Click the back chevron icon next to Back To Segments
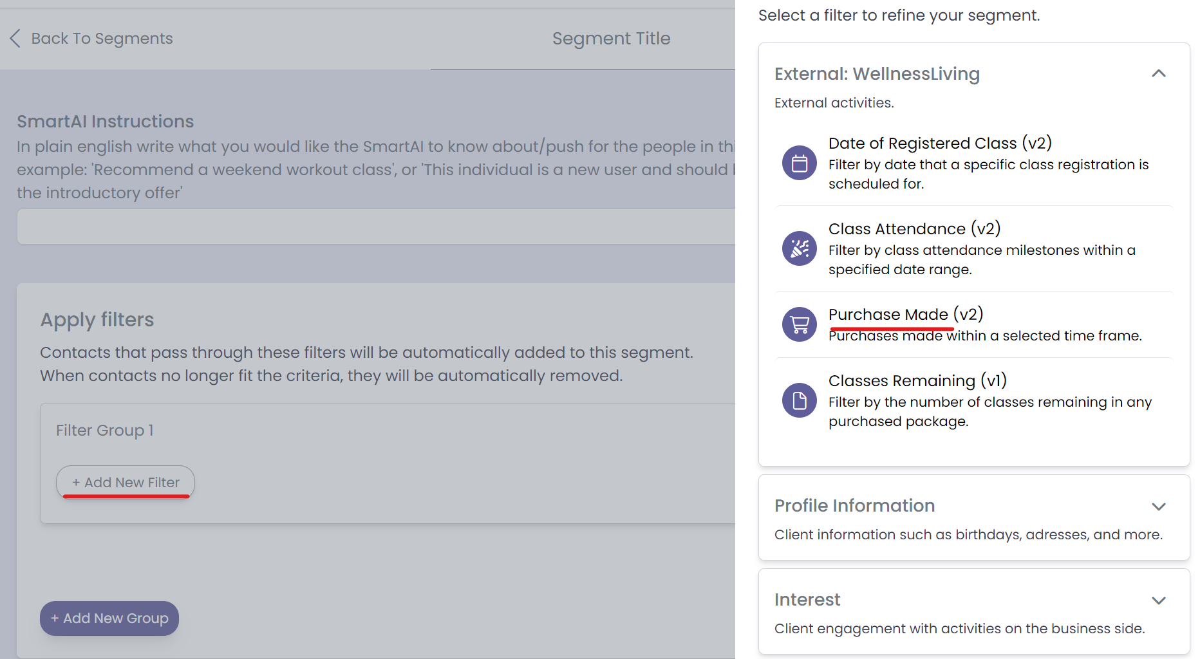The height and width of the screenshot is (659, 1200). click(x=15, y=38)
